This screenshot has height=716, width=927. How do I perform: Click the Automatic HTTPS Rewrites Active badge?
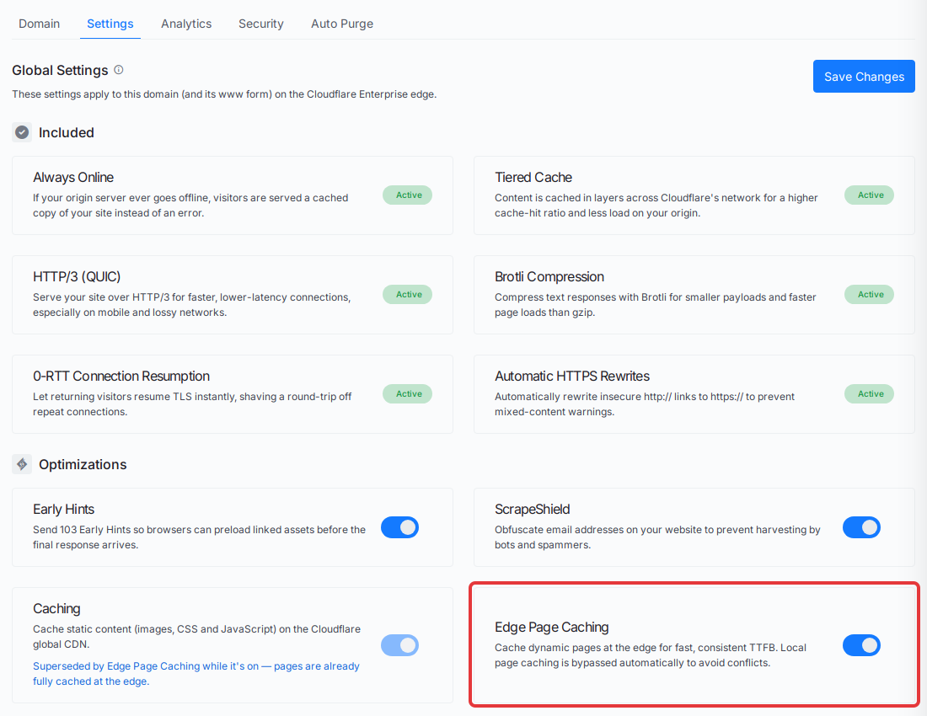[869, 393]
